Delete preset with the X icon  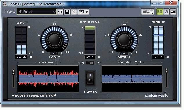point(74,12)
